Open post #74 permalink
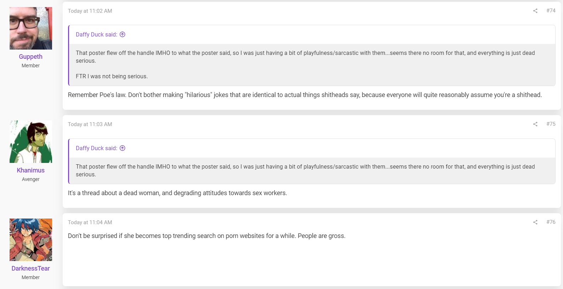This screenshot has width=563, height=289. (x=551, y=11)
